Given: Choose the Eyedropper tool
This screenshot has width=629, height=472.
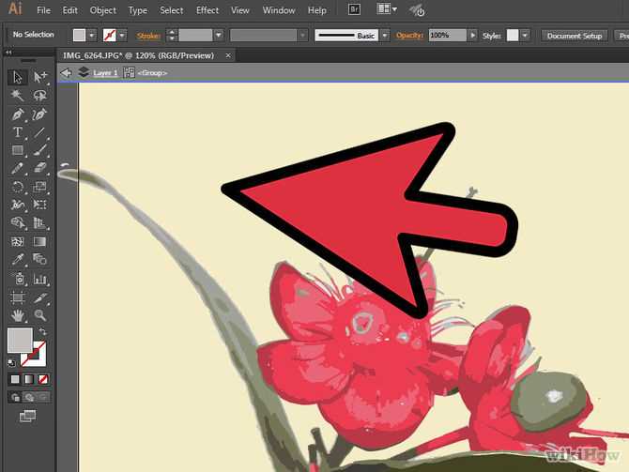Looking at the screenshot, I should tap(17, 260).
